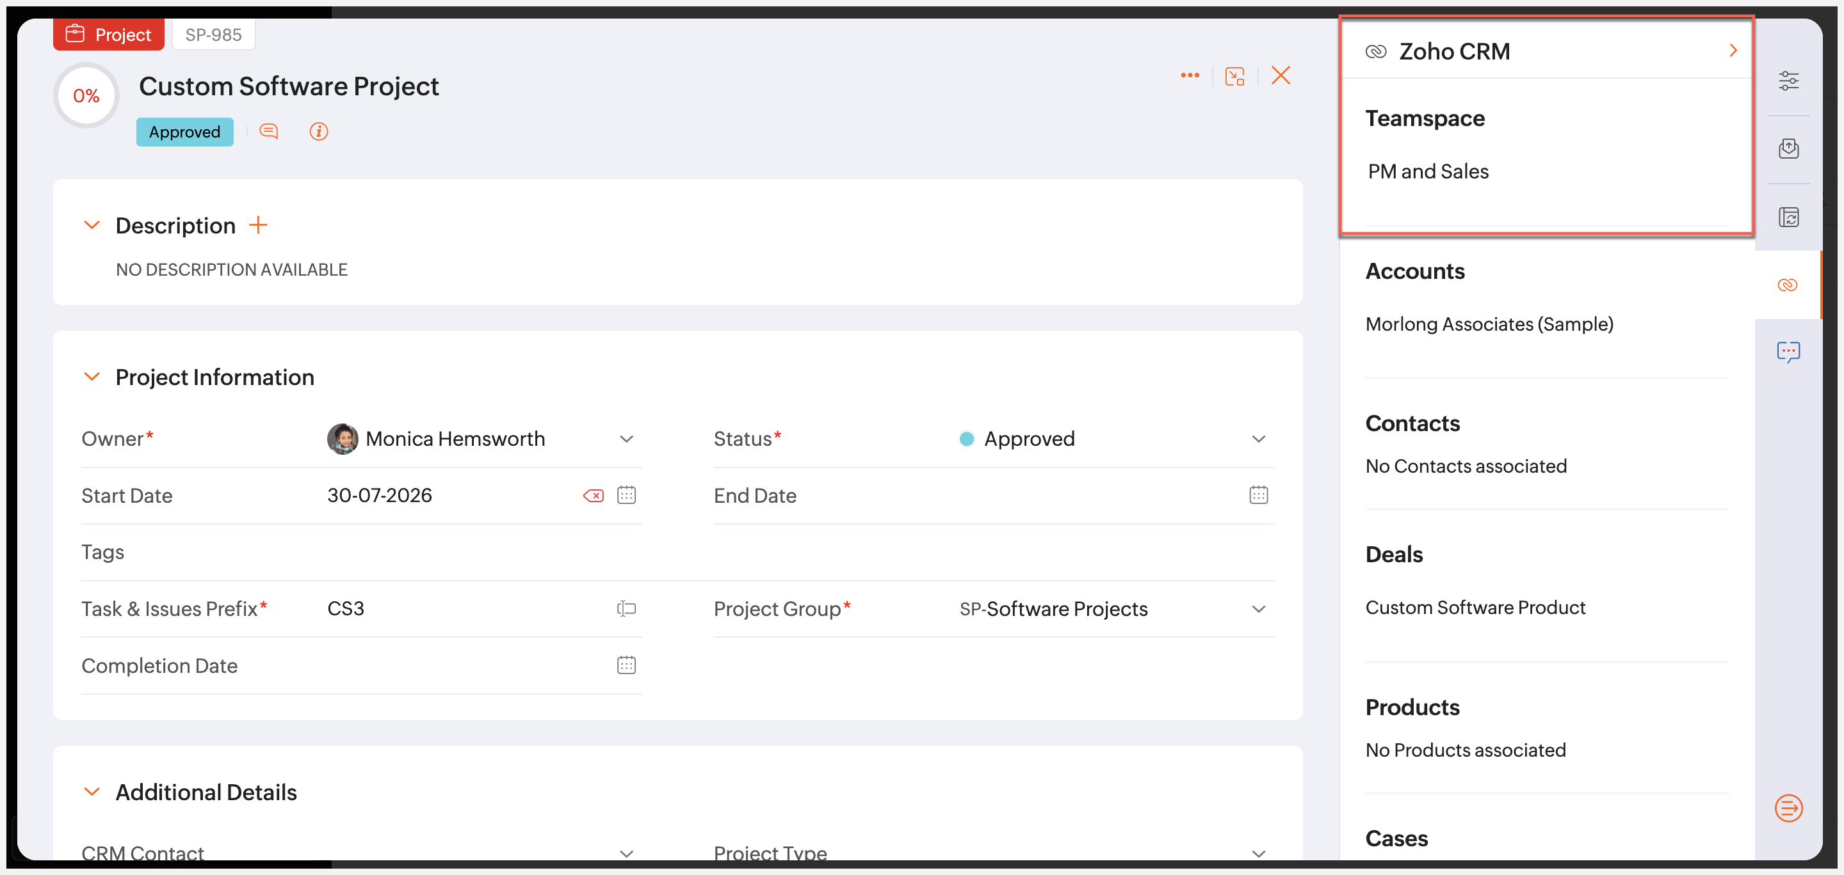The height and width of the screenshot is (875, 1844).
Task: Collapse the Description section
Action: (x=92, y=225)
